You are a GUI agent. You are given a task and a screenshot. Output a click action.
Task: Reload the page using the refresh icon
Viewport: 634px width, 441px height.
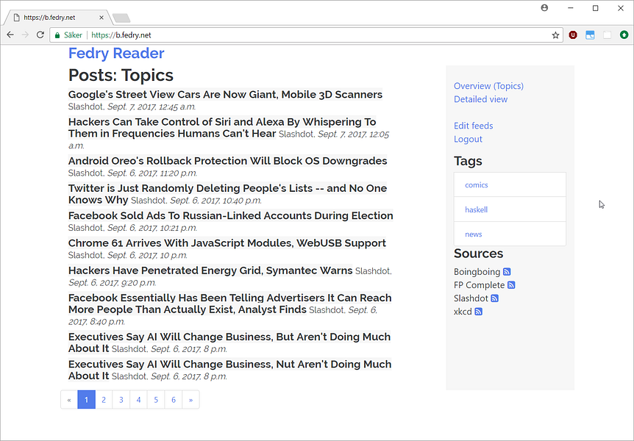click(x=40, y=35)
